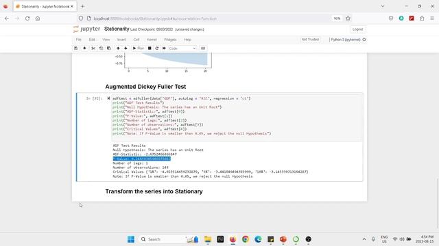
Task: Restart kernel and run all cells icon
Action: click(x=164, y=49)
